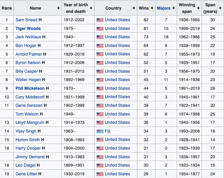Open the Majors header link
The height and width of the screenshot is (178, 224).
click(164, 8)
